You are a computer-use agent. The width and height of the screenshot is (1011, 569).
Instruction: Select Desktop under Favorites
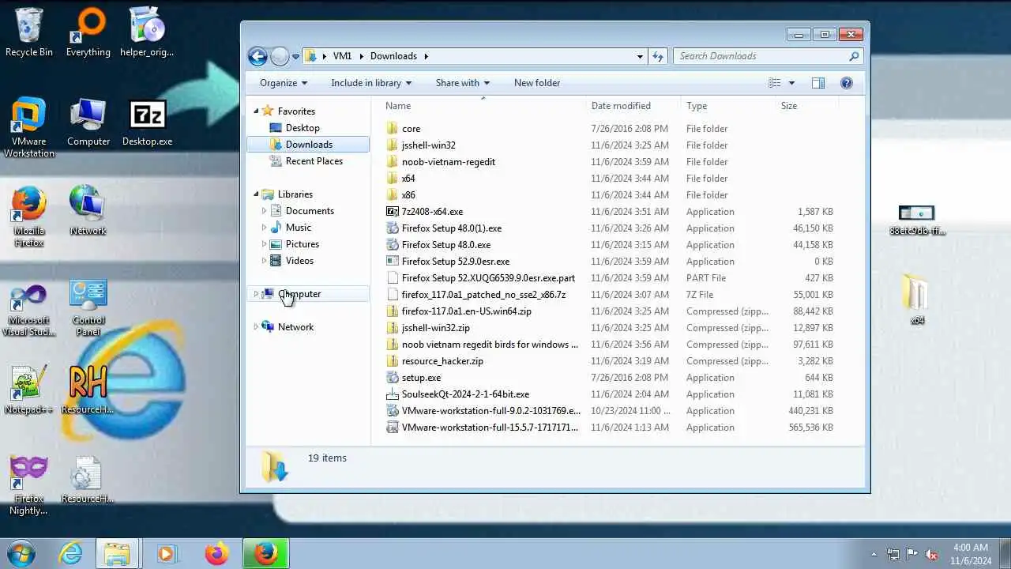pyautogui.click(x=303, y=128)
